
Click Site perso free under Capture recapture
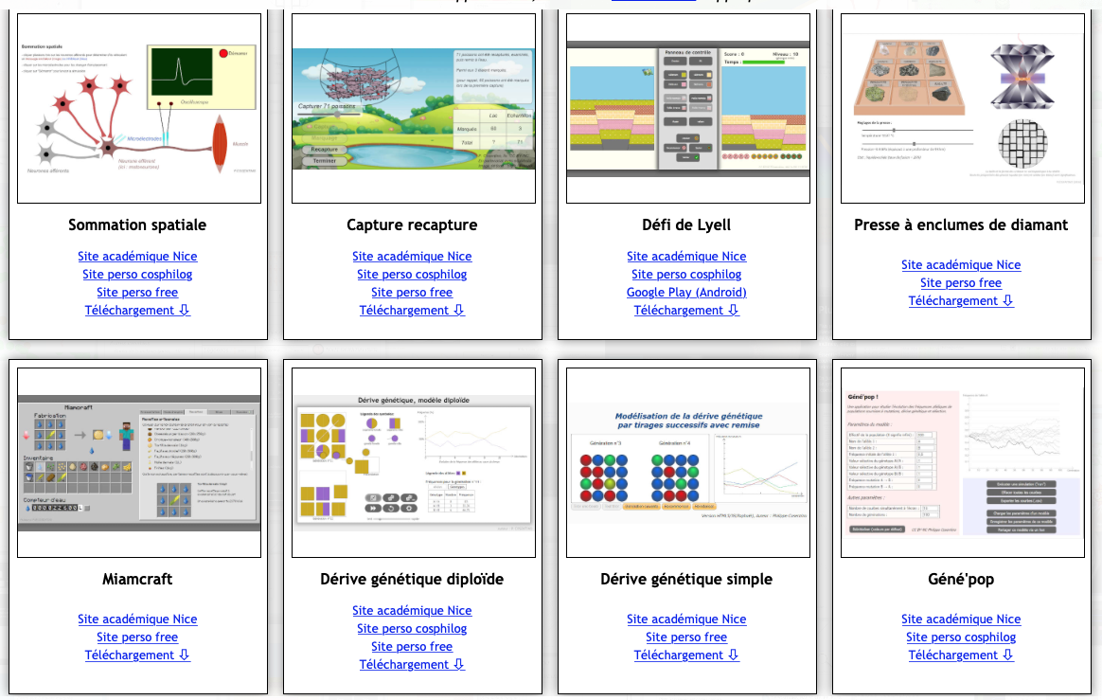pos(412,293)
